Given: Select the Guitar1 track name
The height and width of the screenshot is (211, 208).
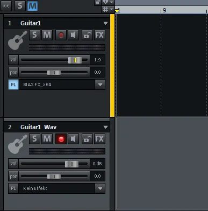Looking at the screenshot, I should (x=31, y=23).
